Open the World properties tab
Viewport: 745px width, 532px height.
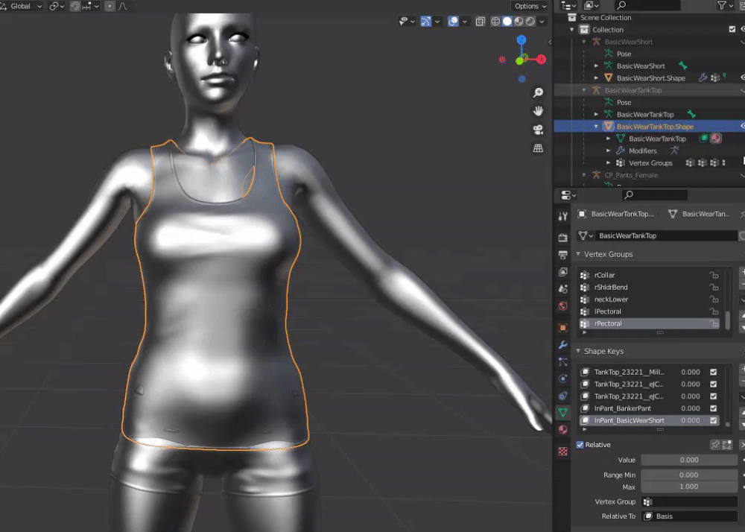pos(563,306)
